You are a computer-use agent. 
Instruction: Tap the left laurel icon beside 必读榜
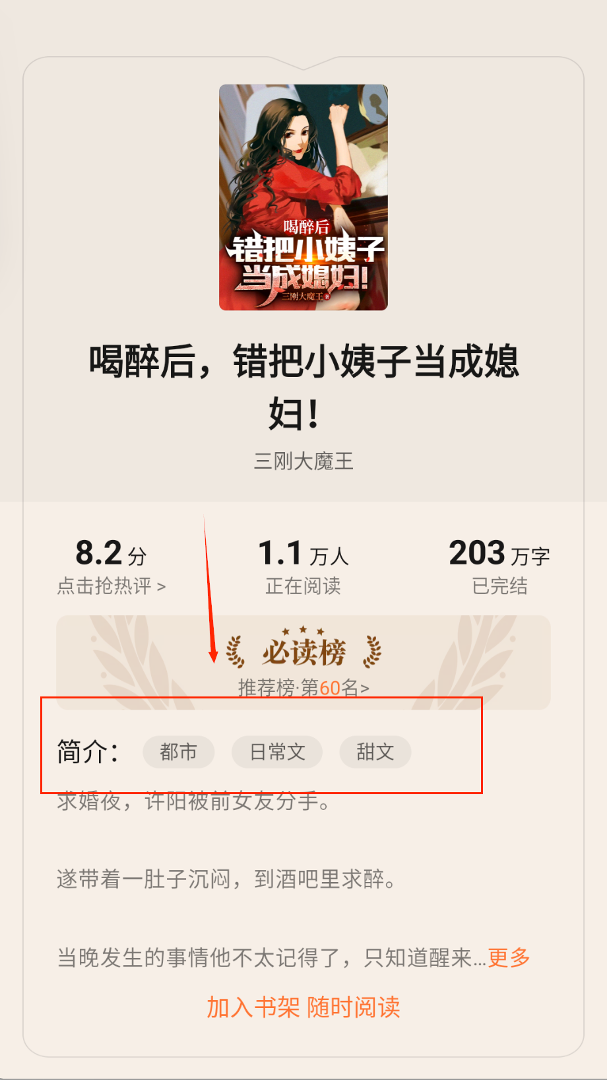(x=235, y=652)
